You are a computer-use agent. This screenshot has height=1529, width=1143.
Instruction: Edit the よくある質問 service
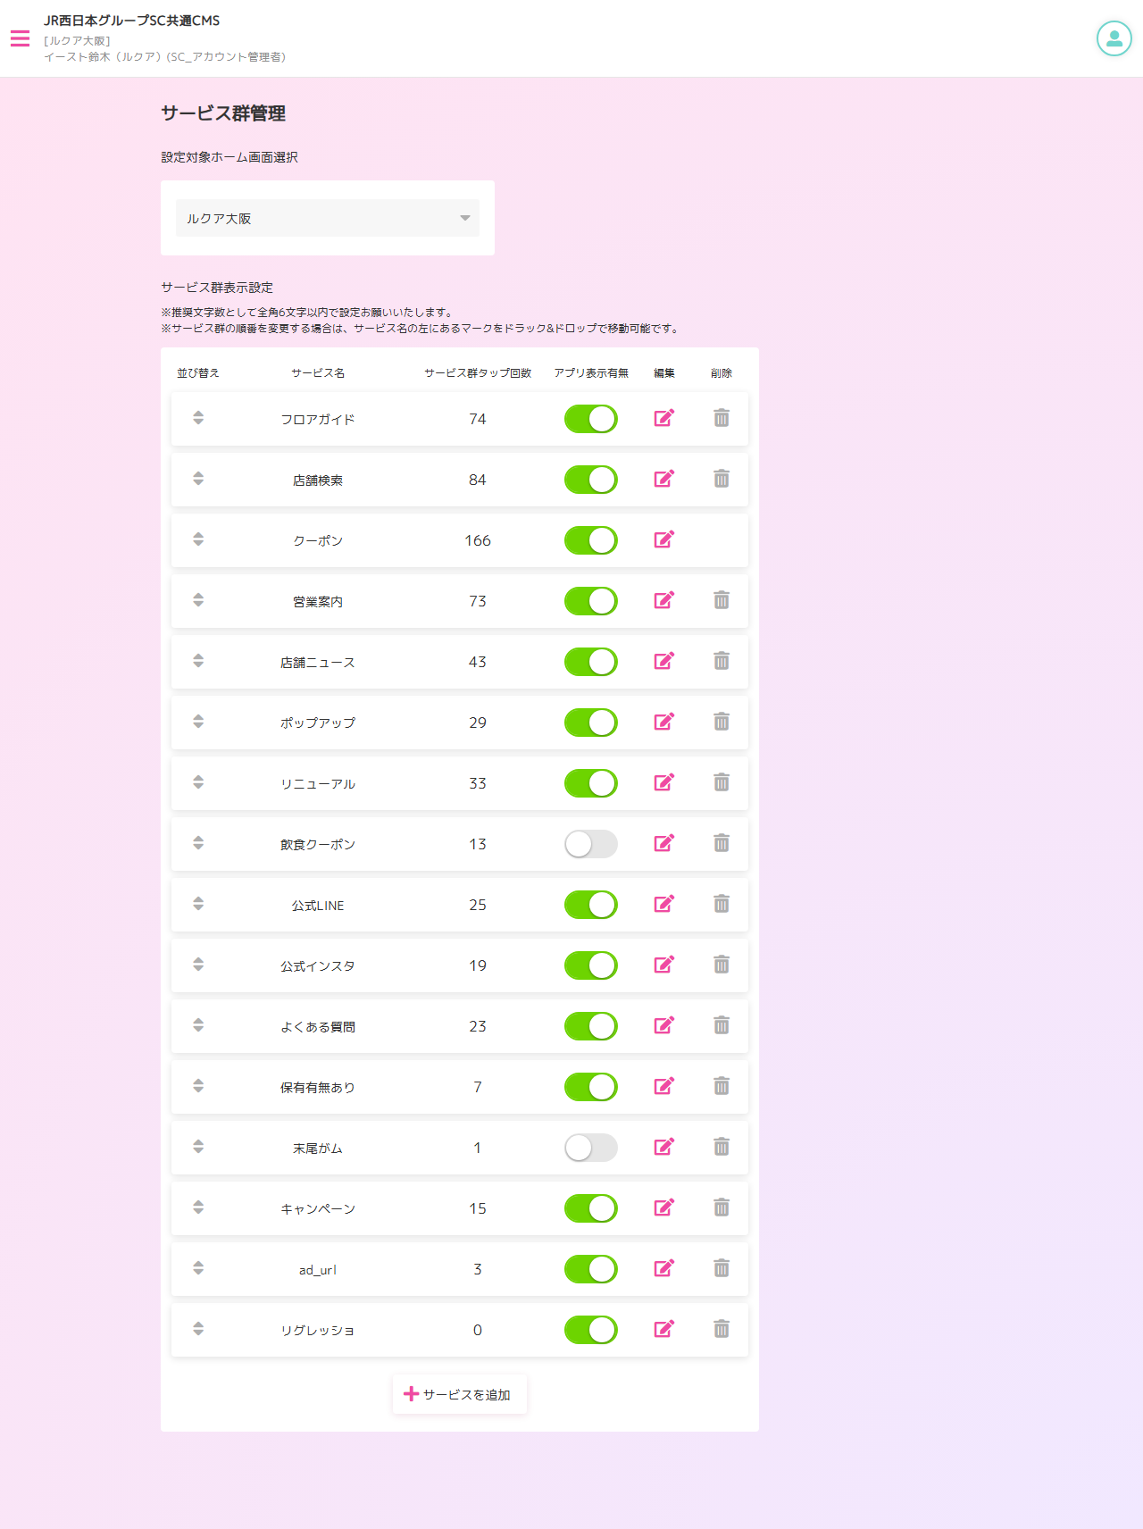(x=663, y=1025)
